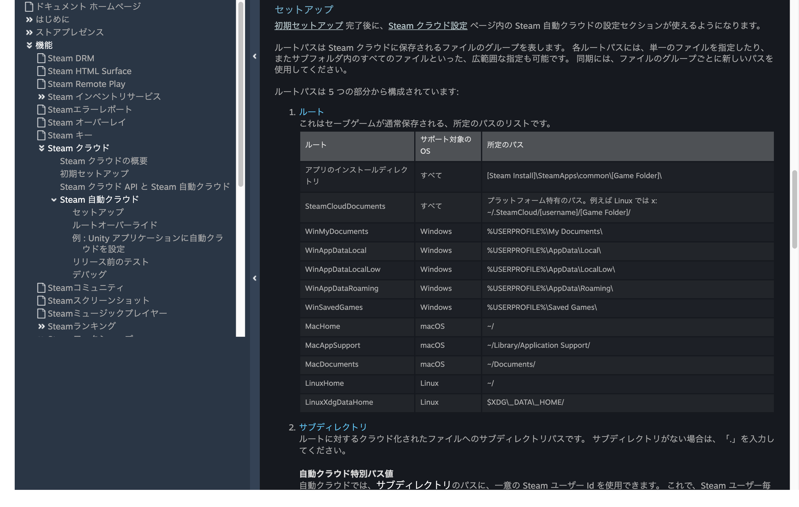Click the page icon next to Steamコミュニティ

point(41,288)
